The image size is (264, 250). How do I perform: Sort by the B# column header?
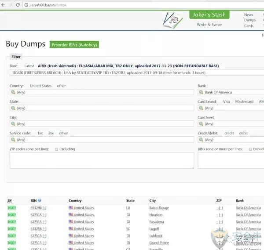pyautogui.click(x=10, y=201)
